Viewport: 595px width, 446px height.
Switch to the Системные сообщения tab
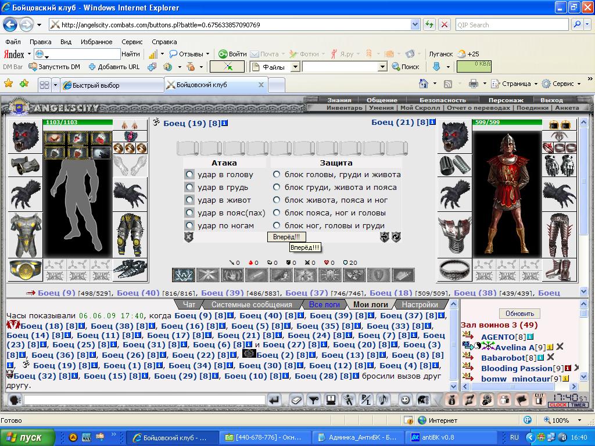[252, 304]
